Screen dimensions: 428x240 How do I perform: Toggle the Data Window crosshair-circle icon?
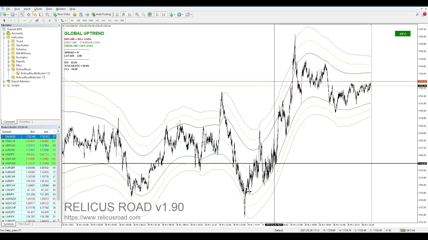pyautogui.click(x=28, y=14)
